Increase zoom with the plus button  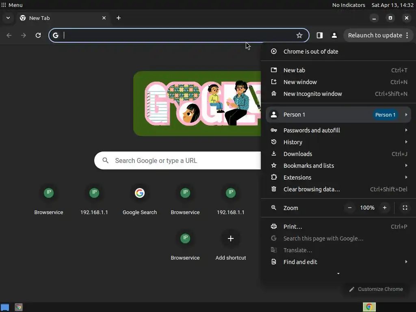coord(385,208)
